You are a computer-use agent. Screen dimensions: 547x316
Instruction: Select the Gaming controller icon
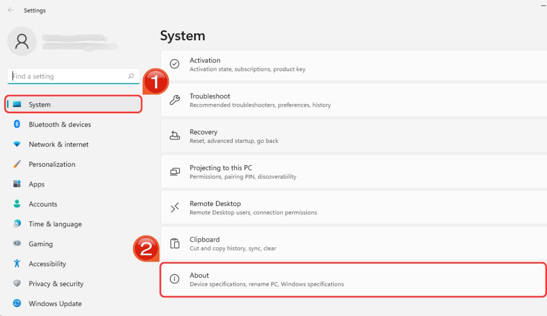(x=17, y=244)
